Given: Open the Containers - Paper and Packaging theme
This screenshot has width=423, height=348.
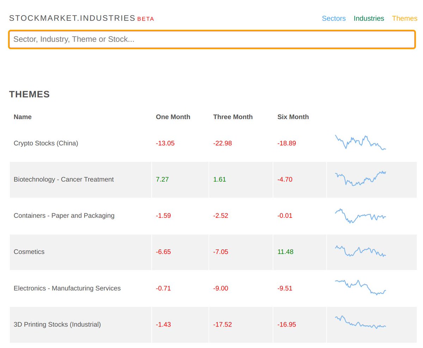Looking at the screenshot, I should point(64,215).
